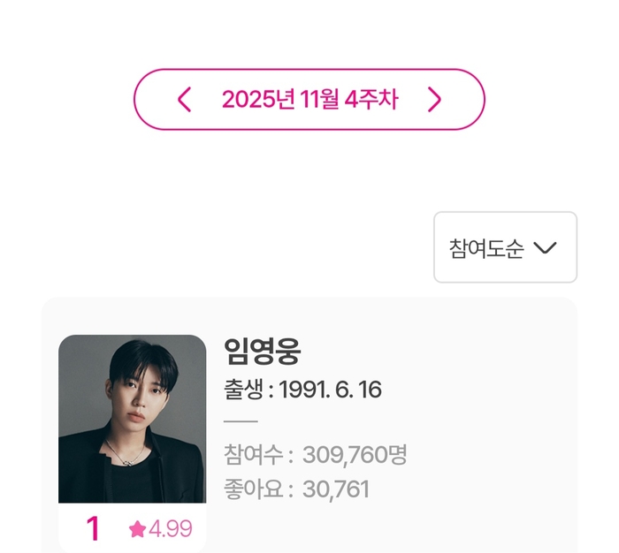
Task: Click the 참여수 label
Action: click(253, 455)
